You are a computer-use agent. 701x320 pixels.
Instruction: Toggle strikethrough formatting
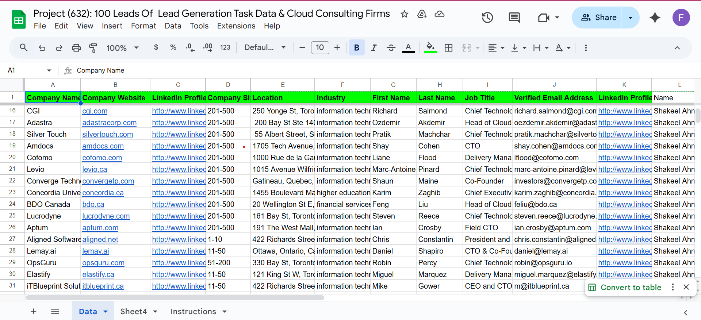point(391,48)
